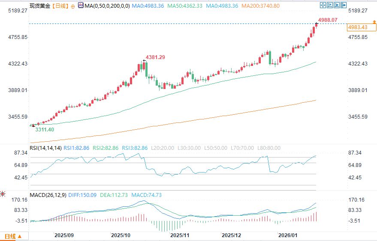Click the 2025/10 date label on timeline

pos(121,235)
